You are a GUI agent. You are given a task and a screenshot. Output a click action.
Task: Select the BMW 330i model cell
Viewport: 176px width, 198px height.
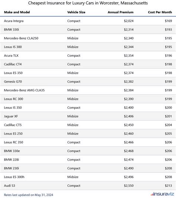[12, 30]
